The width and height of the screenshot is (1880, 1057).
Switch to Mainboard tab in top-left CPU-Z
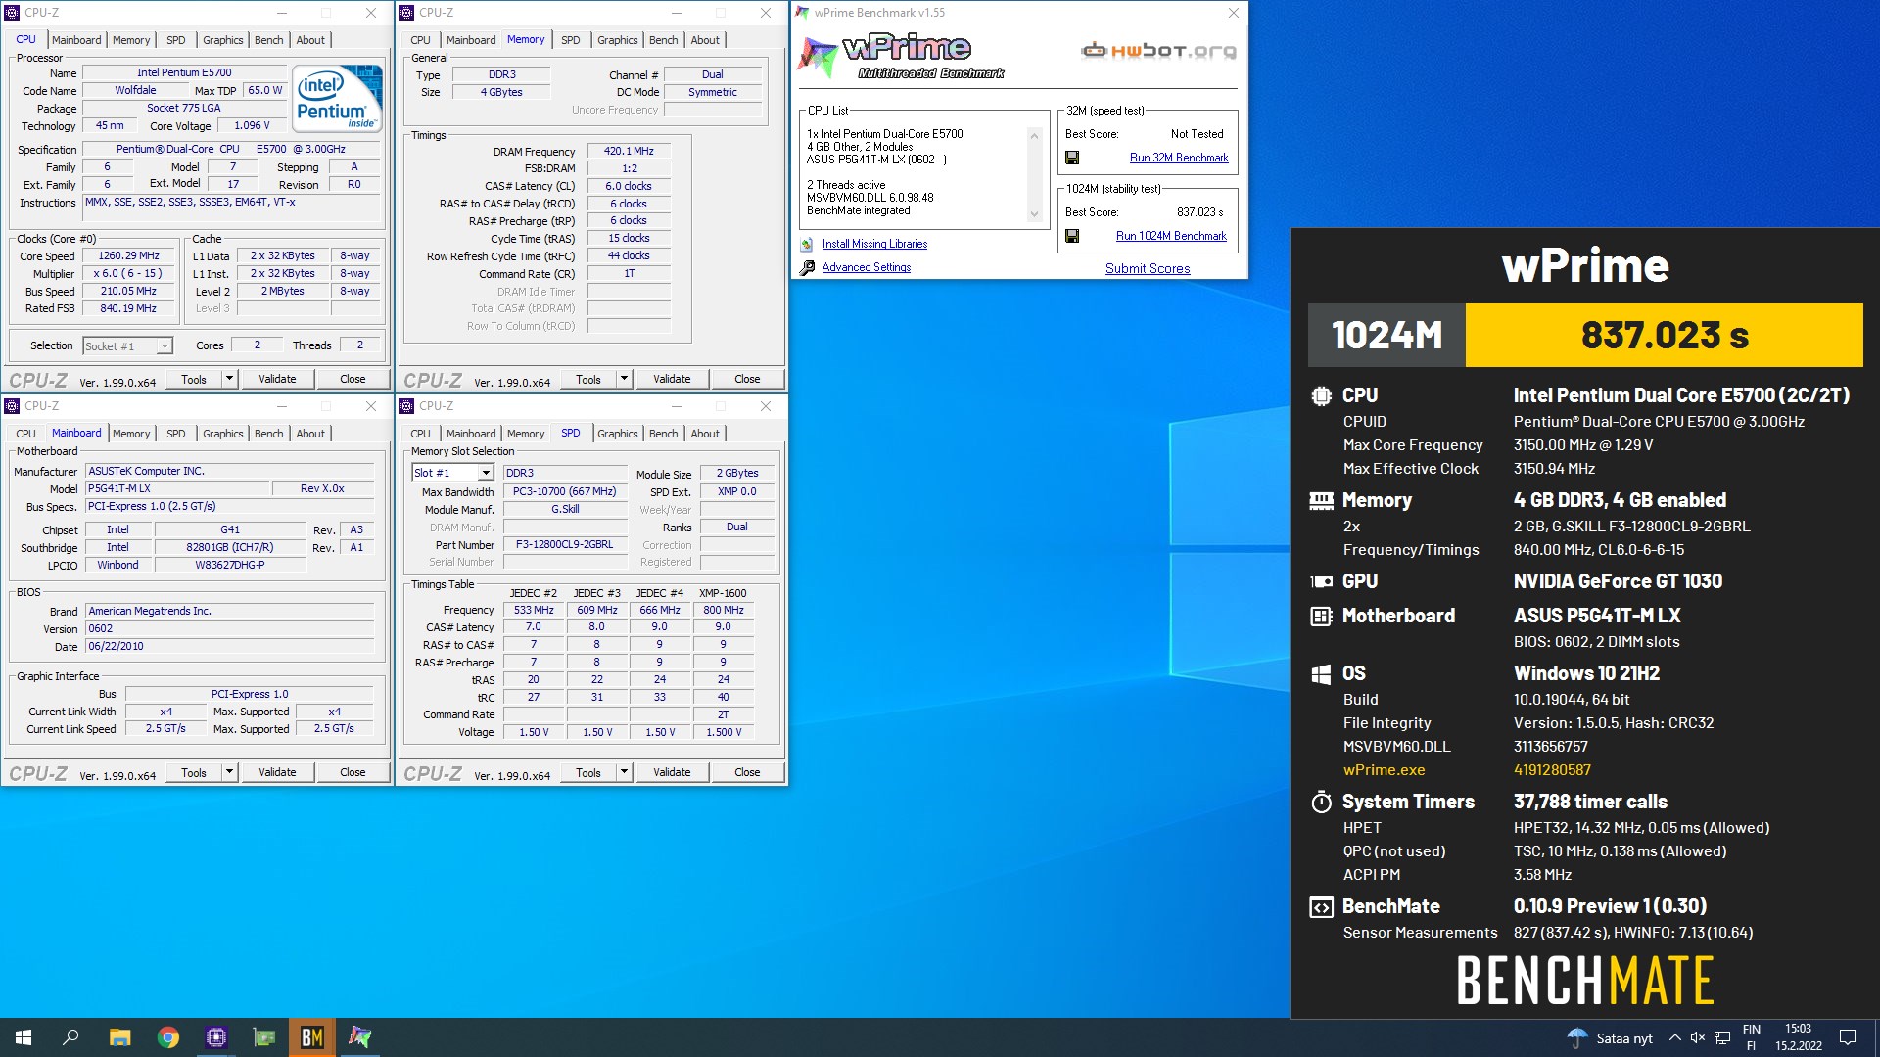pyautogui.click(x=76, y=40)
